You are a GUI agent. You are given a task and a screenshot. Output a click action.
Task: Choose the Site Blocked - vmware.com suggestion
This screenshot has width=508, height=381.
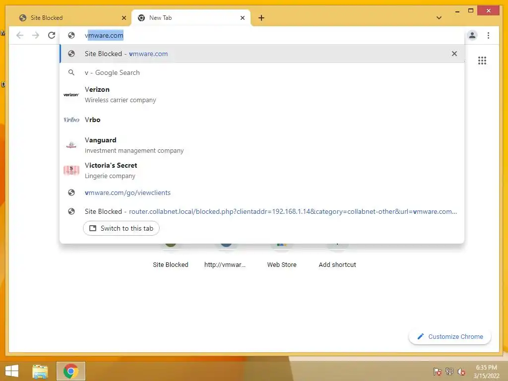pos(262,54)
